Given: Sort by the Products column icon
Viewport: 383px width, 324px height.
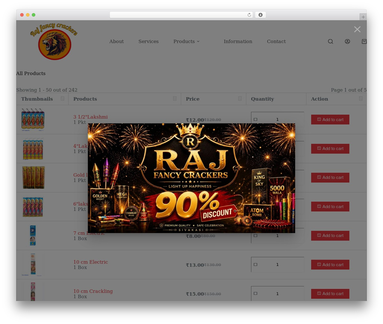Looking at the screenshot, I should [x=175, y=98].
